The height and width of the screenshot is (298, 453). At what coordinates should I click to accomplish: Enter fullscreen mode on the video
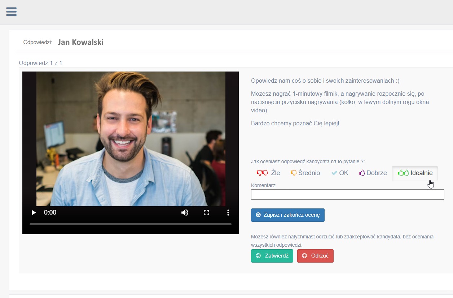[x=206, y=212]
